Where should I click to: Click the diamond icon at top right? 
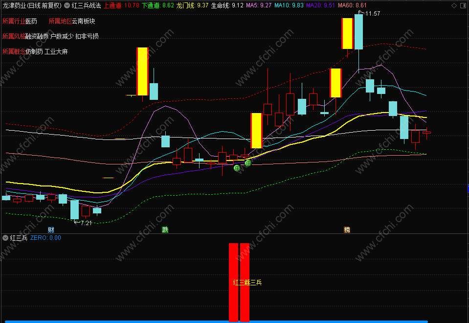(454, 5)
